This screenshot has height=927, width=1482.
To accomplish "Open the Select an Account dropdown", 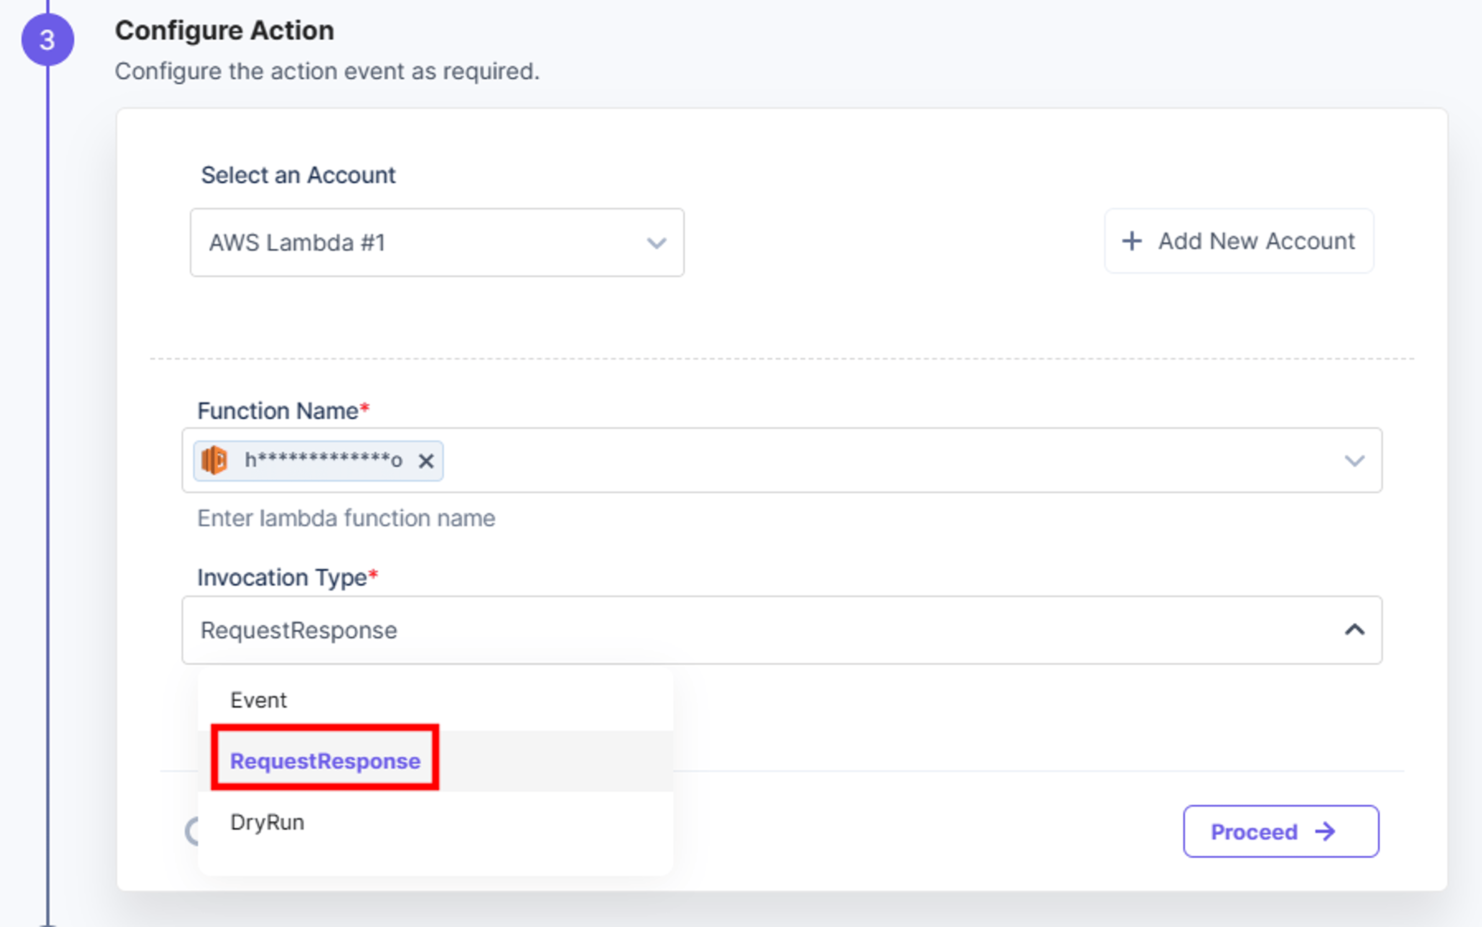I will coord(437,242).
